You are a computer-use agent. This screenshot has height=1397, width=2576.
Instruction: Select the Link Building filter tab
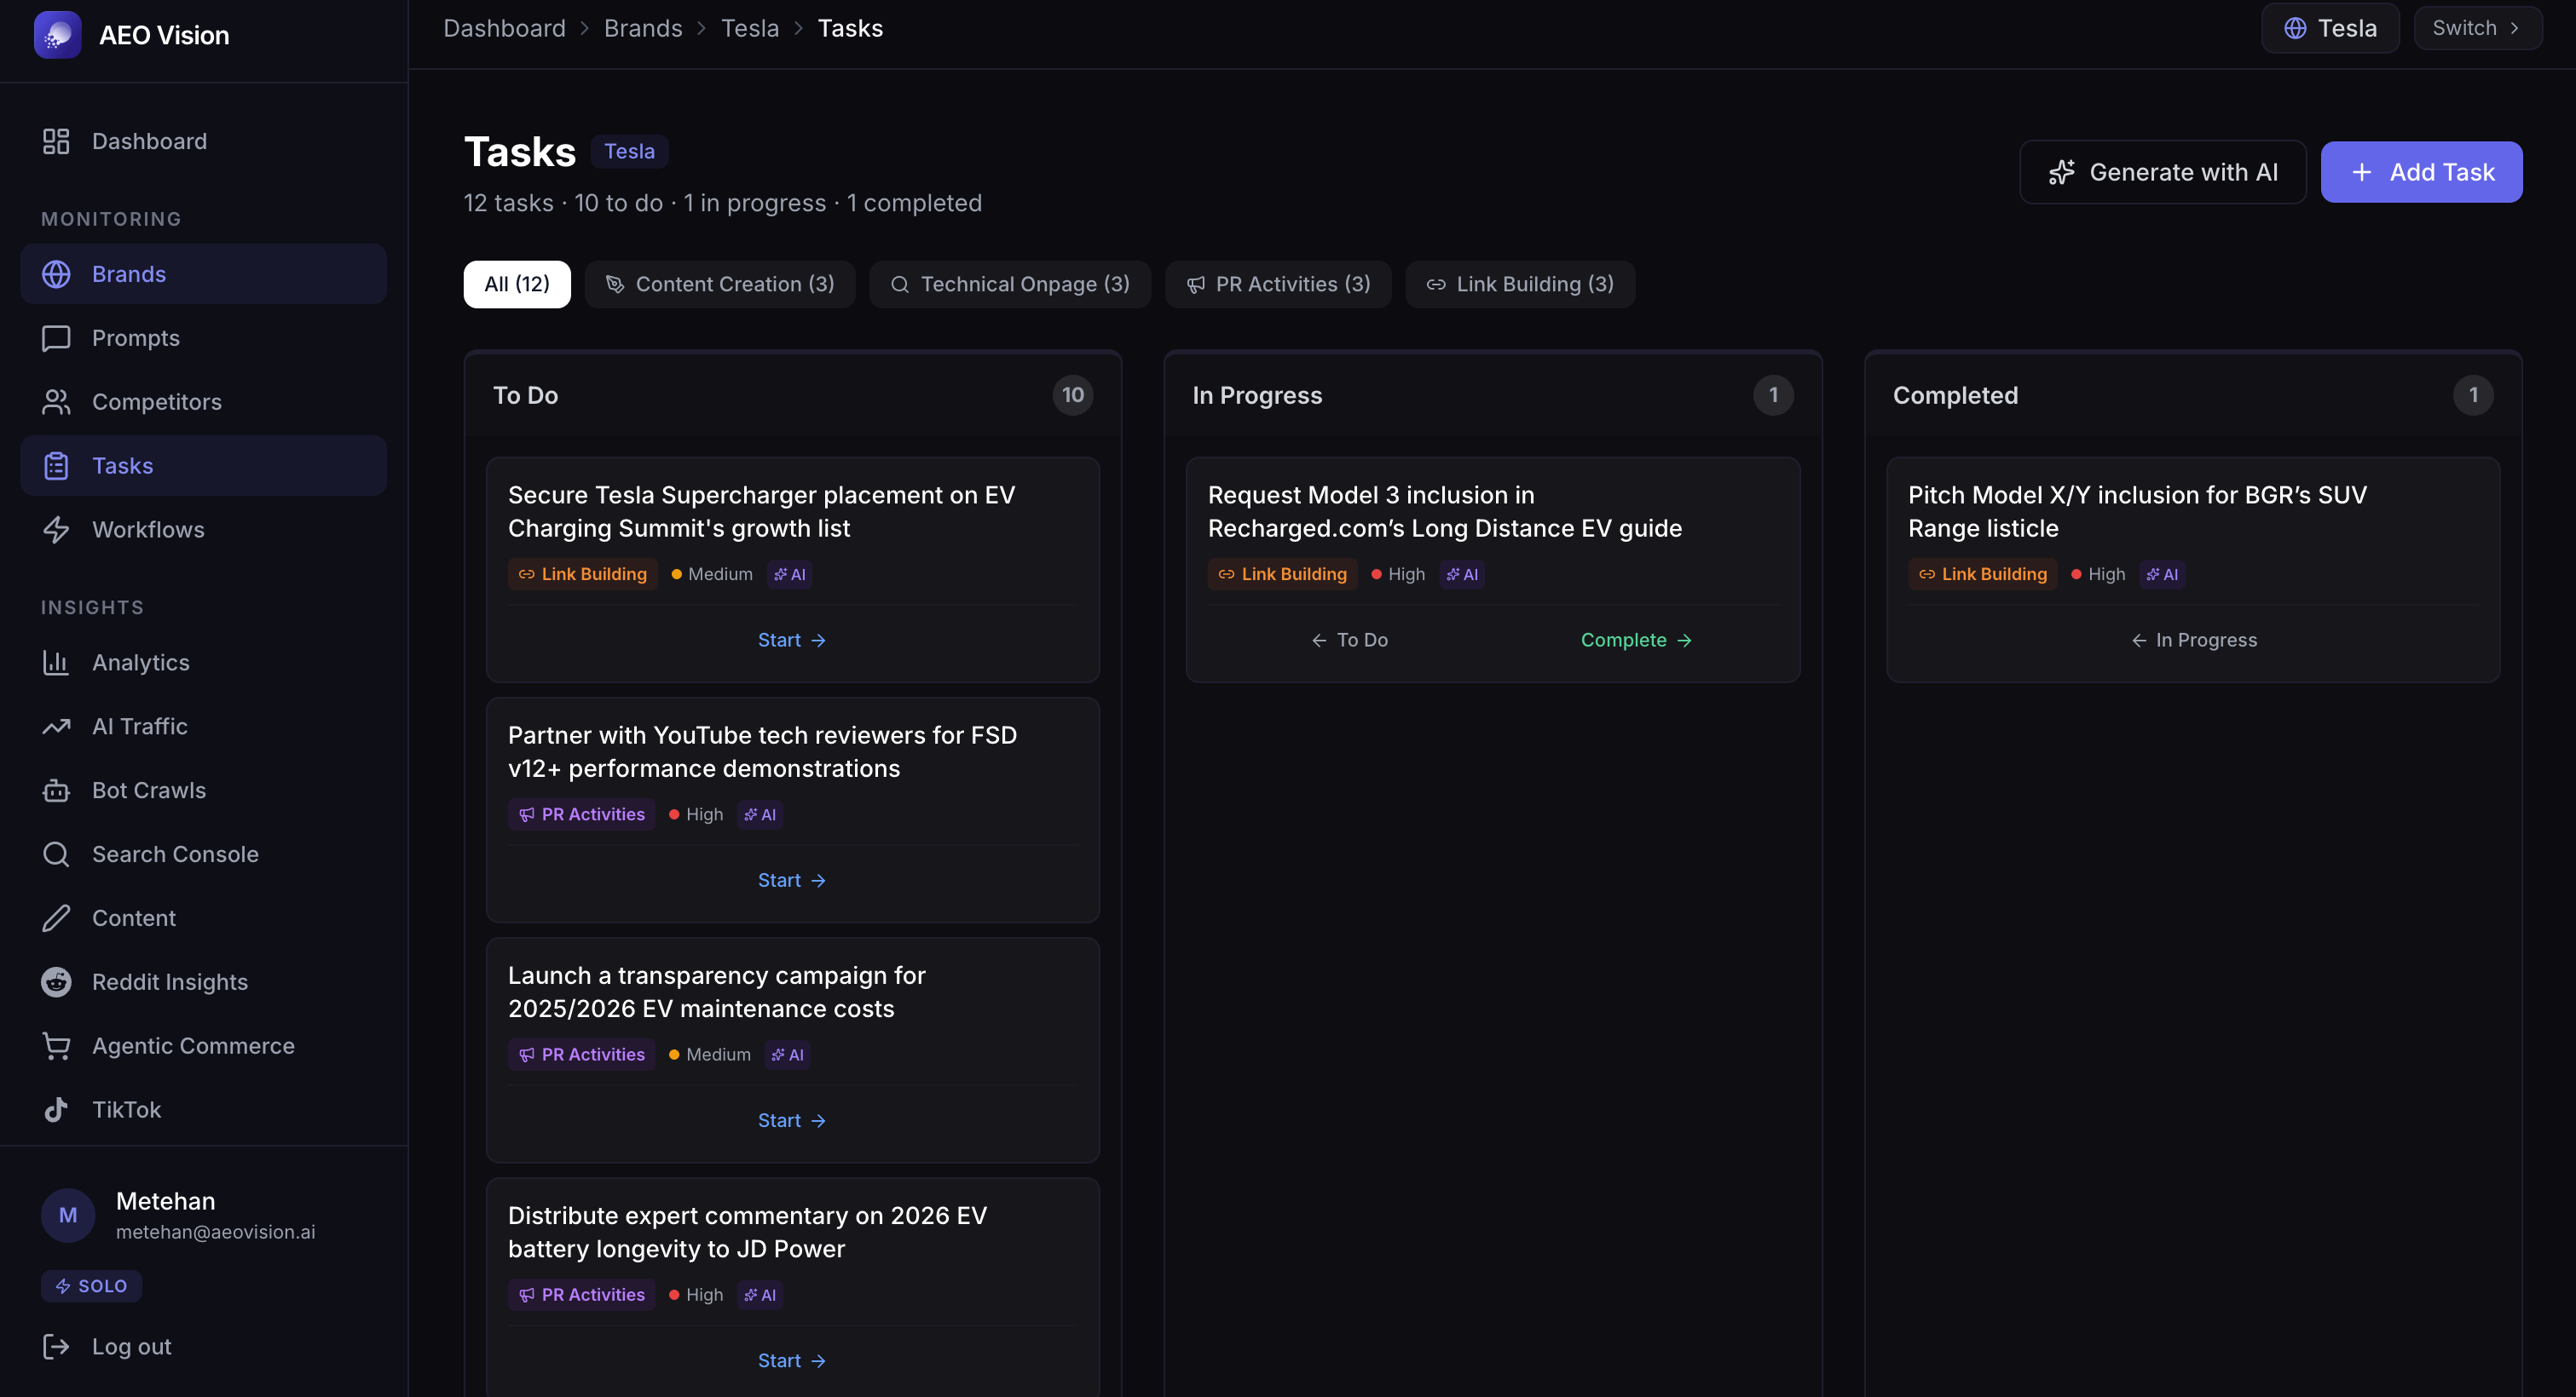1519,285
